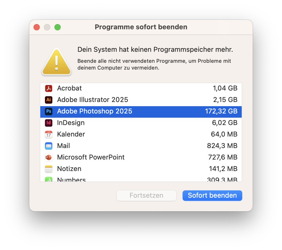Click the Microsoft PowerPoint icon
The height and width of the screenshot is (250, 282).
point(49,157)
